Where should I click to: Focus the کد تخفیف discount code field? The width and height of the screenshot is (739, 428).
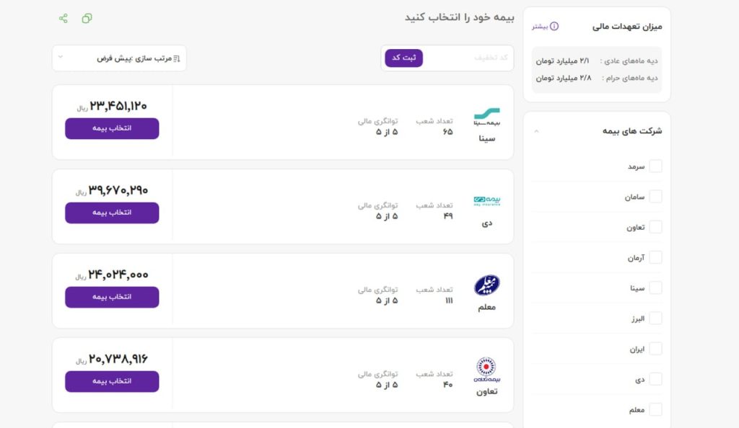pos(467,58)
